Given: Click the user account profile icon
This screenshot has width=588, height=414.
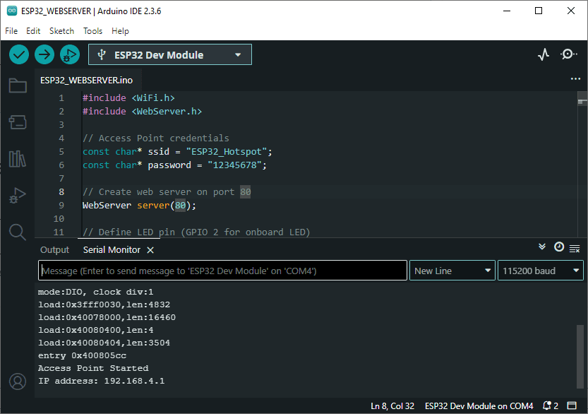Looking at the screenshot, I should [x=18, y=382].
